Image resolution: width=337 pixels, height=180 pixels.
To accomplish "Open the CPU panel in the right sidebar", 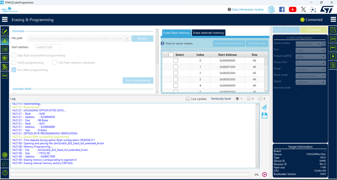I will point(333,39).
